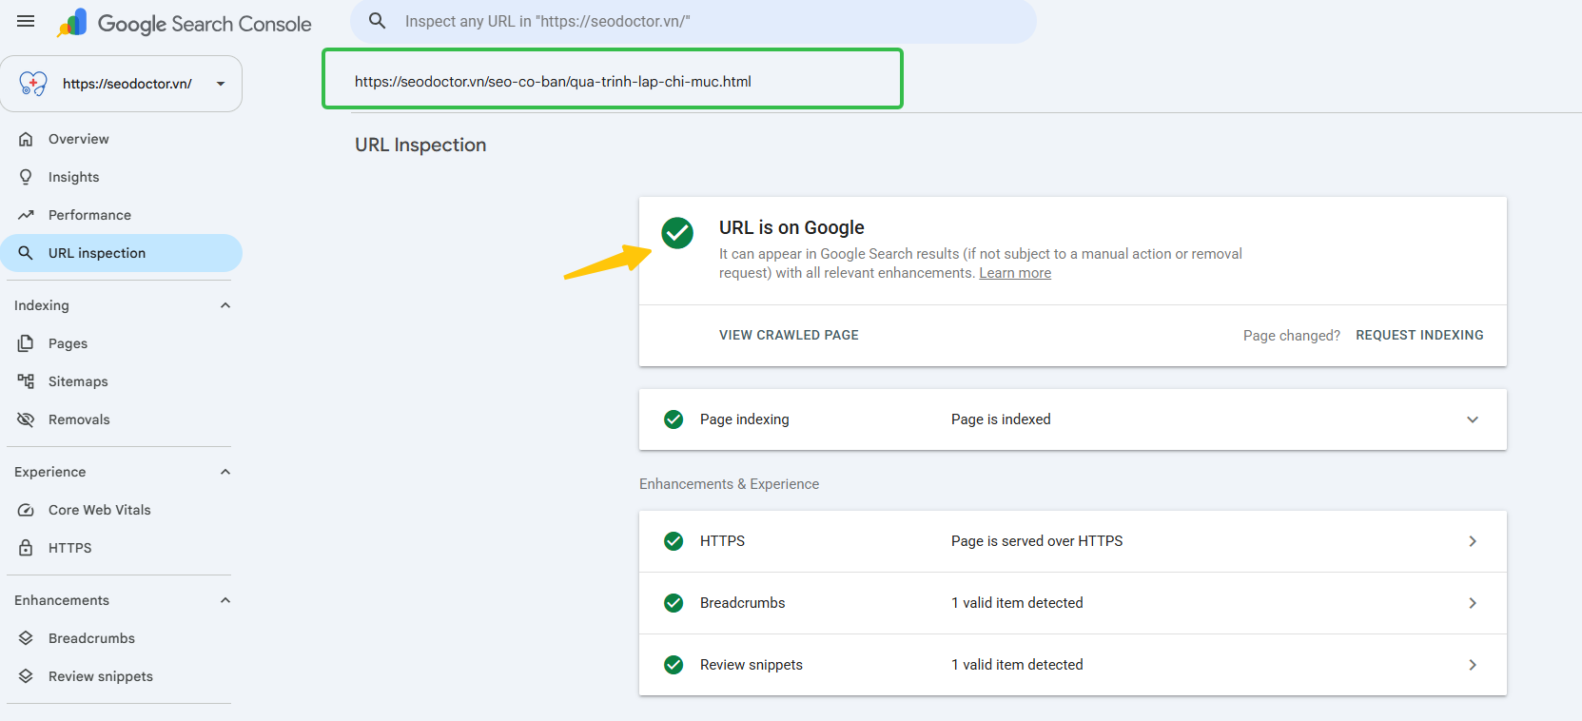The image size is (1582, 721).
Task: Click the Insights lightbulb icon
Action: click(x=26, y=177)
